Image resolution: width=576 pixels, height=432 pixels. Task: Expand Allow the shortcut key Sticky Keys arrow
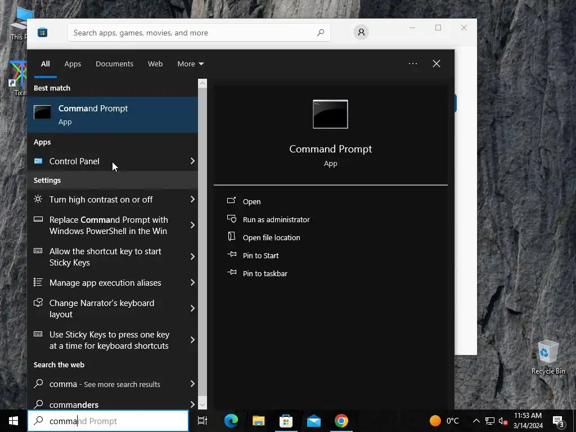[x=192, y=256]
